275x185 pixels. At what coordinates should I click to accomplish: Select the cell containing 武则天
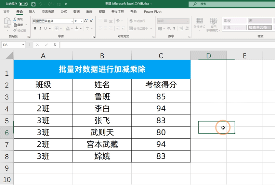pos(102,133)
